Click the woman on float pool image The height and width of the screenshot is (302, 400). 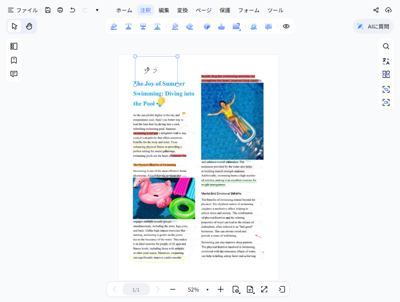click(x=232, y=121)
